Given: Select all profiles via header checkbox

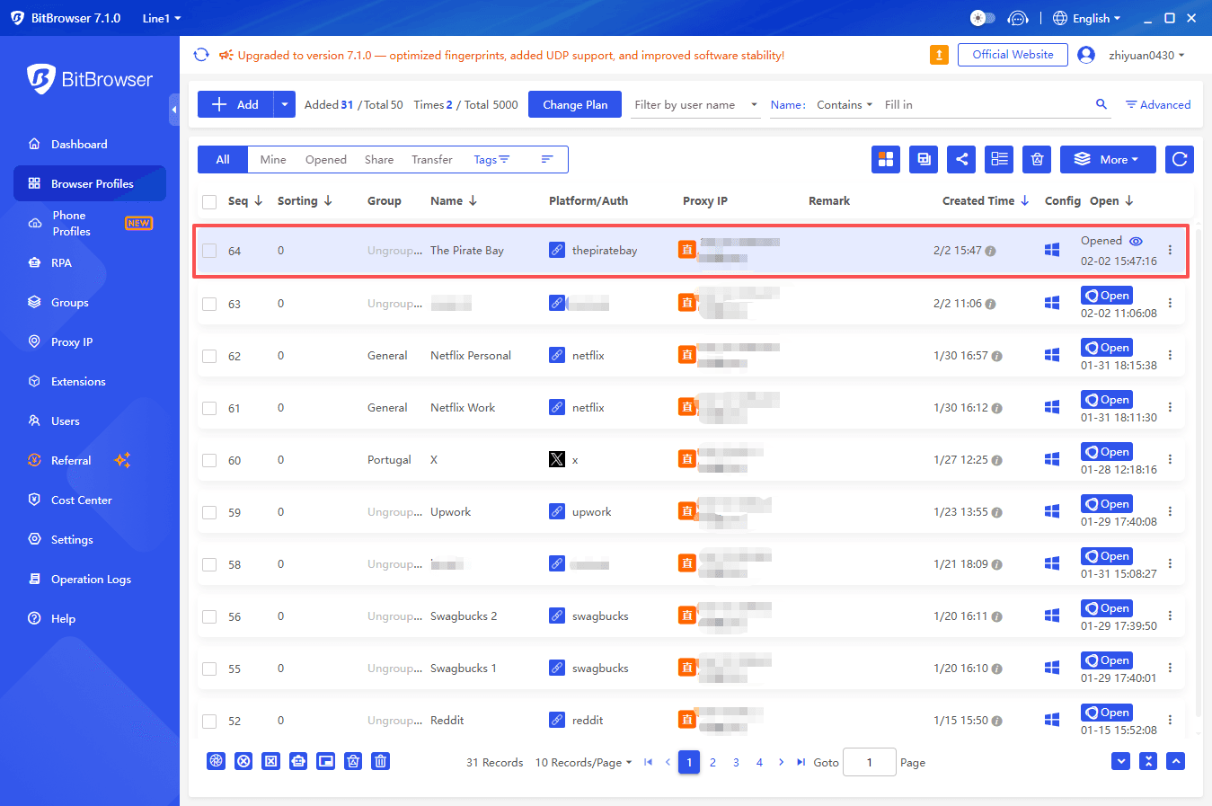Looking at the screenshot, I should tap(209, 200).
